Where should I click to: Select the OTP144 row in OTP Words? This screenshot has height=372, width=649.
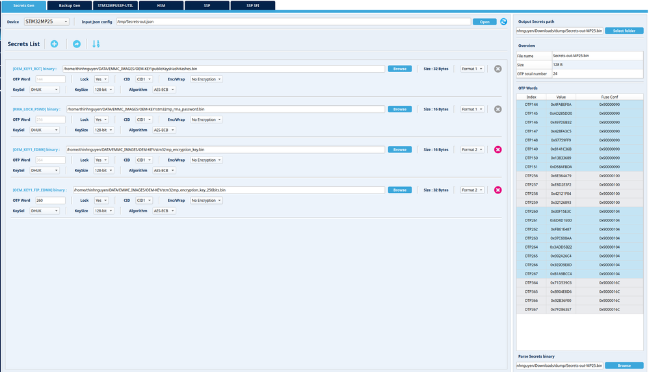(580, 105)
